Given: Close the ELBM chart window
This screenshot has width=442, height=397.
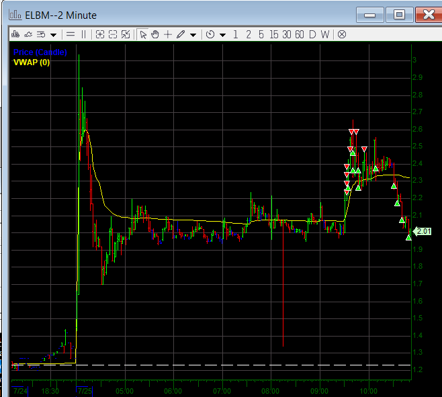Looking at the screenshot, I should click(x=429, y=14).
